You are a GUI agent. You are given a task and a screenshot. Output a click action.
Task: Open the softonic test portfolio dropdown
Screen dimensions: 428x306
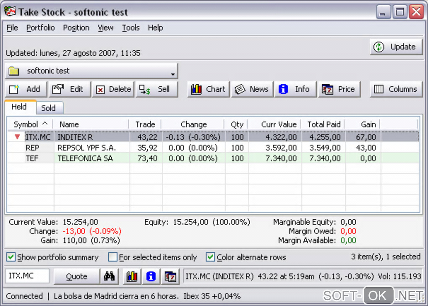click(91, 71)
